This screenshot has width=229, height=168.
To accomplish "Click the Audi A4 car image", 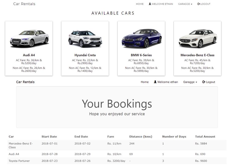I will coord(29,38).
